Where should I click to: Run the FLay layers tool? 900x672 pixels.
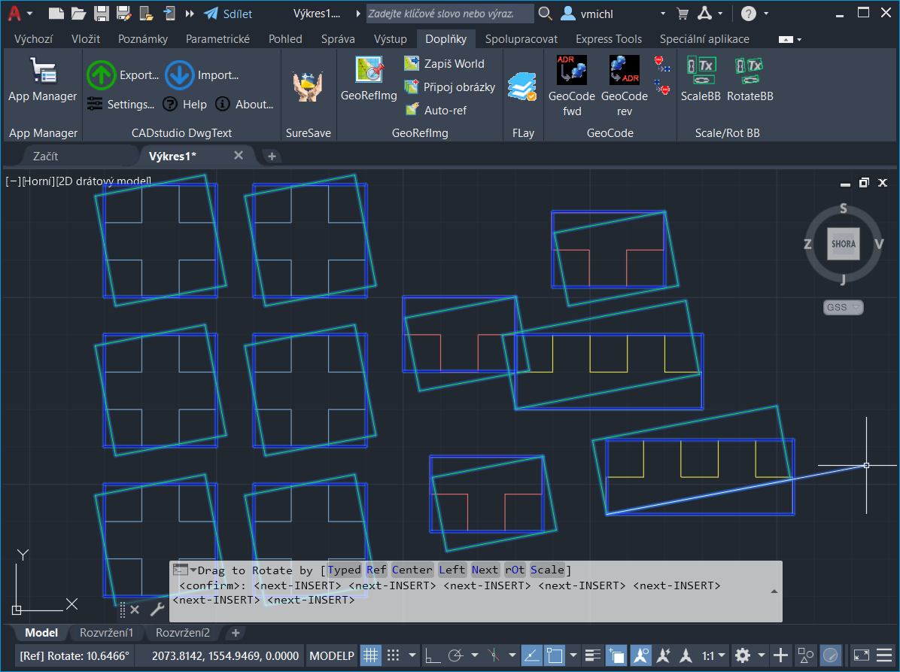click(x=522, y=87)
